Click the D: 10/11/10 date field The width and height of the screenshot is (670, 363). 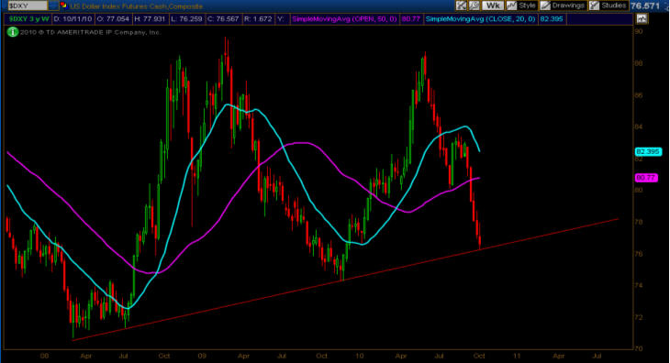point(73,18)
